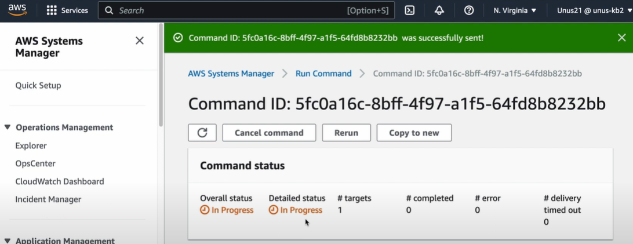Launch the CloudShell terminal icon
Viewport: 633px width, 244px height.
point(410,10)
